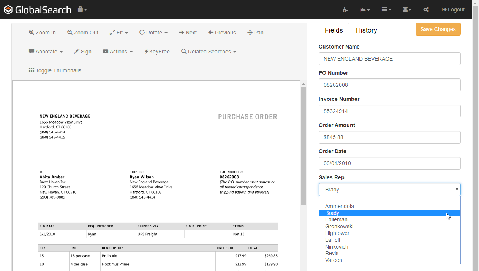This screenshot has height=271, width=479.
Task: Click the puzzle piece icon in navbar
Action: [x=345, y=9]
